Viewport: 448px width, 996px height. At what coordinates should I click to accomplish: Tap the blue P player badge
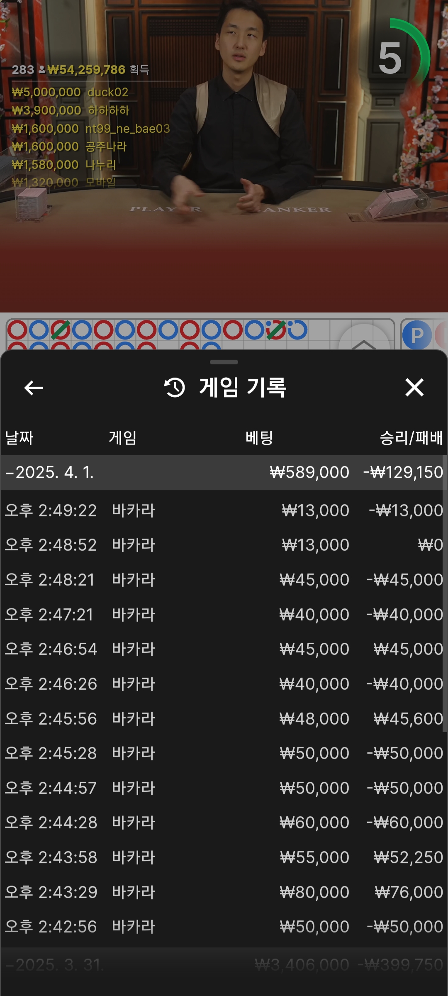point(416,335)
